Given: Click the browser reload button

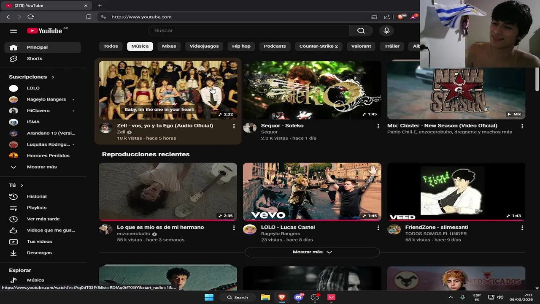Looking at the screenshot, I should click(x=30, y=17).
